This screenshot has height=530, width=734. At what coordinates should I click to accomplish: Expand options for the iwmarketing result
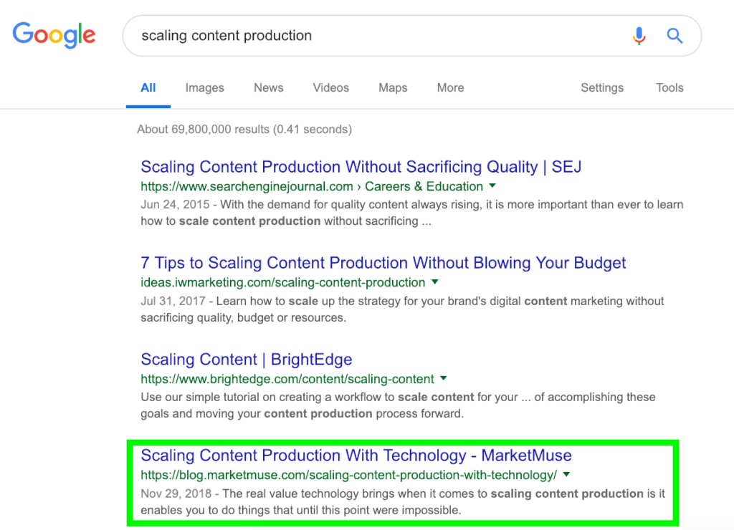(435, 282)
